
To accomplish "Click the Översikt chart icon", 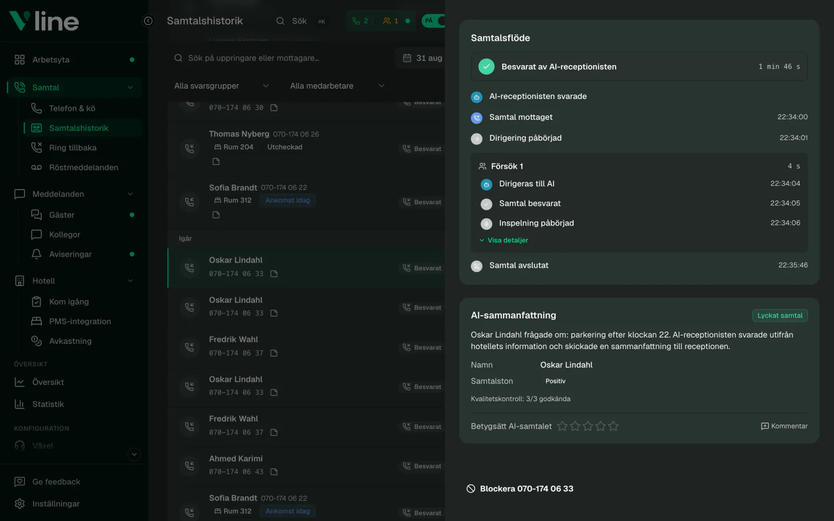I will pyautogui.click(x=20, y=382).
